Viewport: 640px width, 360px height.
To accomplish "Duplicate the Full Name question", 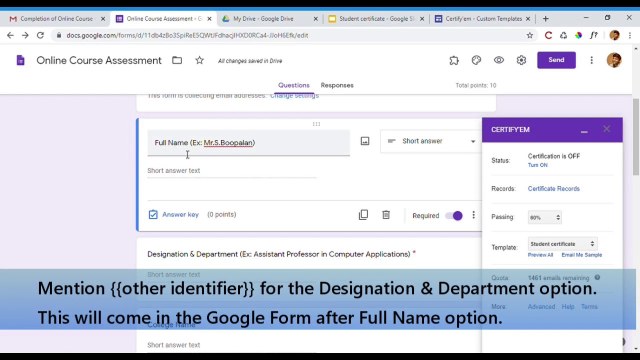I will 363,215.
